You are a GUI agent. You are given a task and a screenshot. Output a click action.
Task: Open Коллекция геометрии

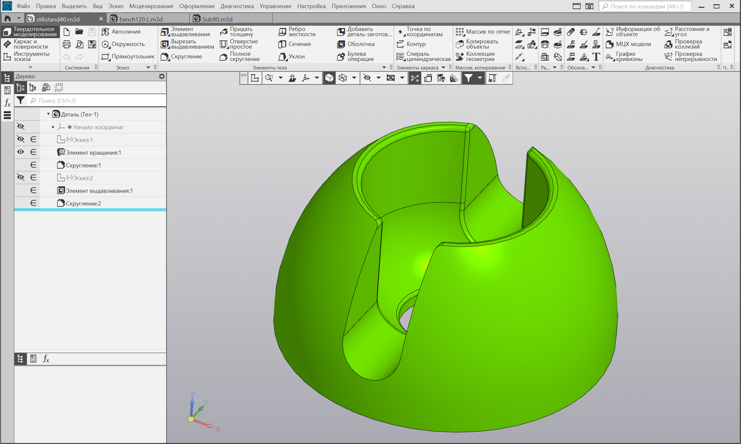[475, 57]
